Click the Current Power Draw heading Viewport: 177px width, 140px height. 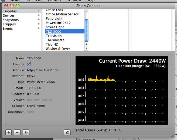click(x=132, y=61)
